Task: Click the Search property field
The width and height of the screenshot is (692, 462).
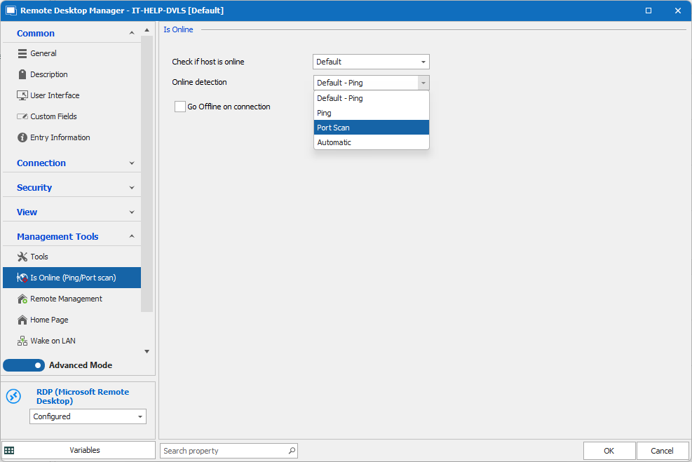Action: (x=224, y=451)
